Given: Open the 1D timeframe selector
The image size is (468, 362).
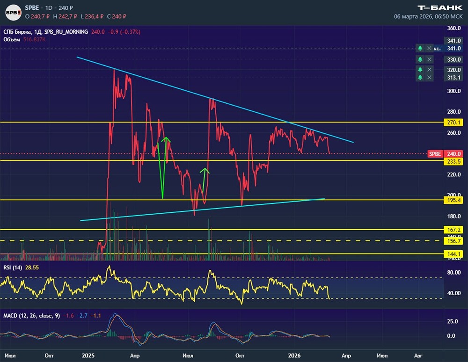Looking at the screenshot, I should pos(49,8).
